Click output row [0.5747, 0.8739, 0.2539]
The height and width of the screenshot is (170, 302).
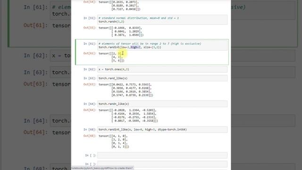pyautogui.click(x=132, y=95)
